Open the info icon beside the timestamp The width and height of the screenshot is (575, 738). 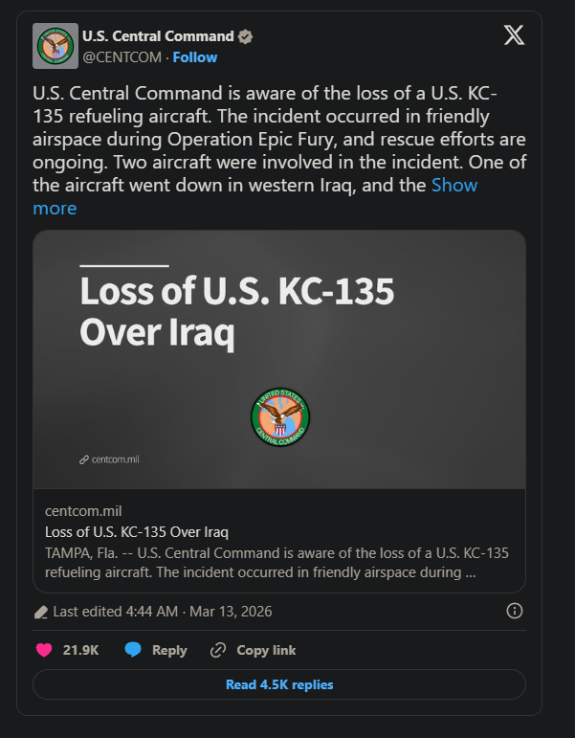(x=514, y=611)
